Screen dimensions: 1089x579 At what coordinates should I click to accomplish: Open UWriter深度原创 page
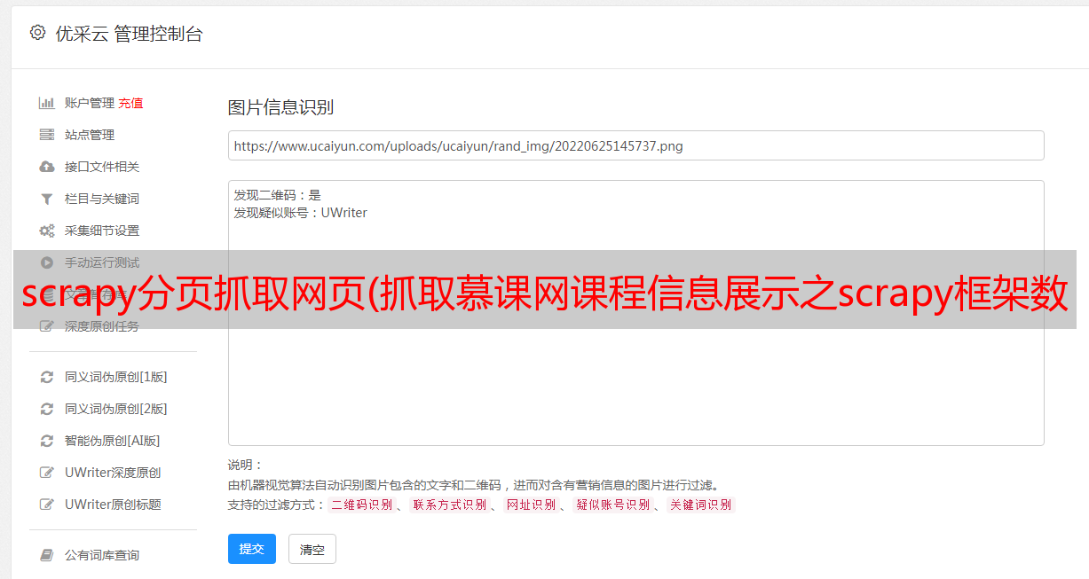113,473
